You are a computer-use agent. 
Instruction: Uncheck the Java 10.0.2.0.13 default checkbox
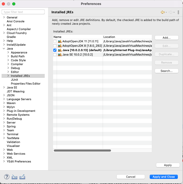pos(55,50)
